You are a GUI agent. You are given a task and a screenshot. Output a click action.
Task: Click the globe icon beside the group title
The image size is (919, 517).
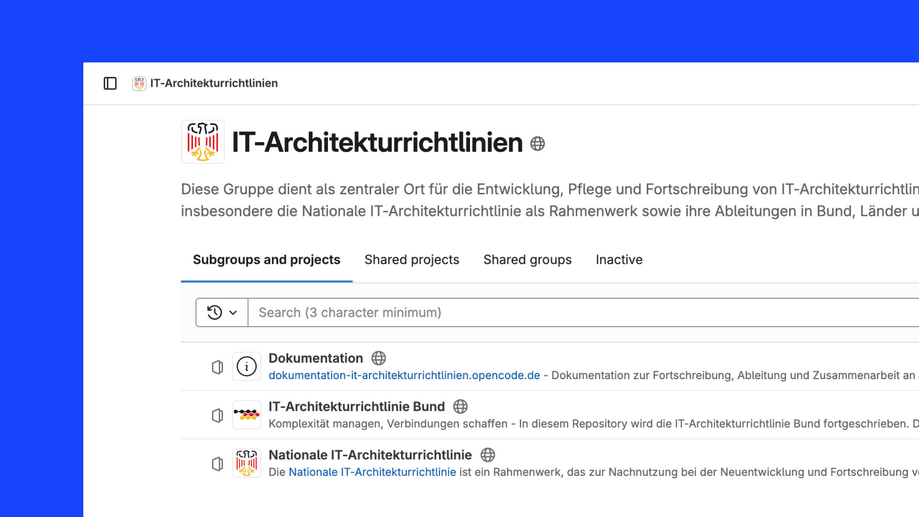click(537, 143)
